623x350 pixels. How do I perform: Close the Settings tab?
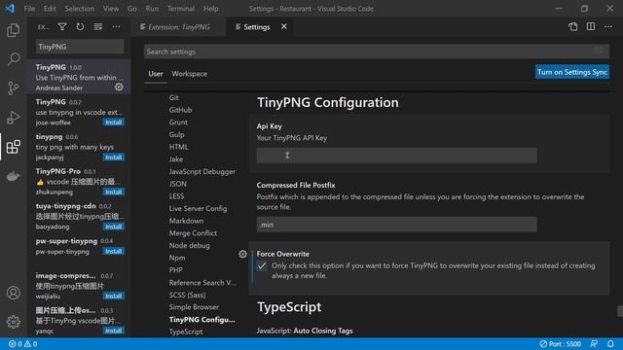pyautogui.click(x=284, y=26)
